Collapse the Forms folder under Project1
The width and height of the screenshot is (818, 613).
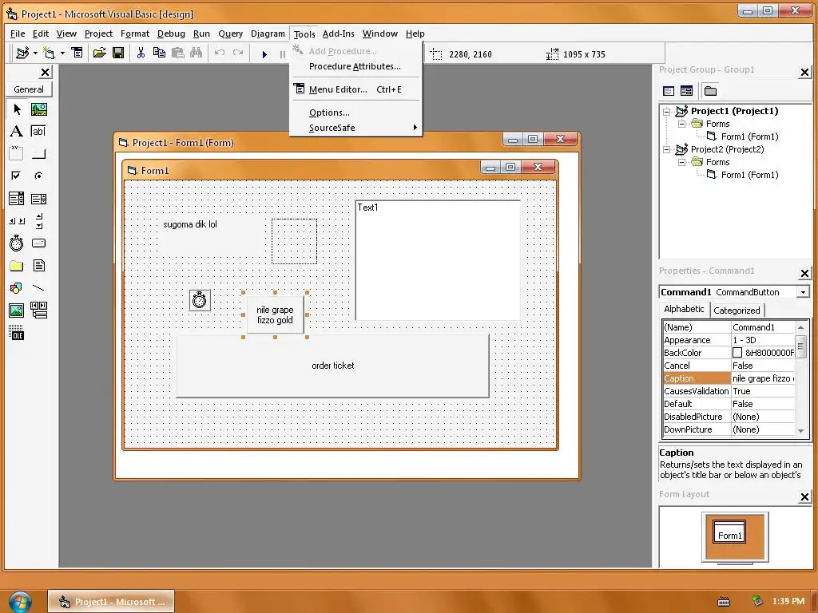click(682, 124)
